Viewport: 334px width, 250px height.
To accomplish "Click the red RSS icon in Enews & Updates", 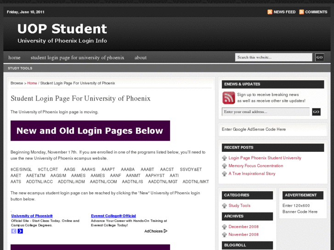I will point(228,98).
